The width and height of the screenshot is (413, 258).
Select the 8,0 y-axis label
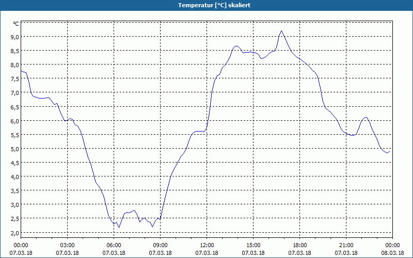point(15,65)
